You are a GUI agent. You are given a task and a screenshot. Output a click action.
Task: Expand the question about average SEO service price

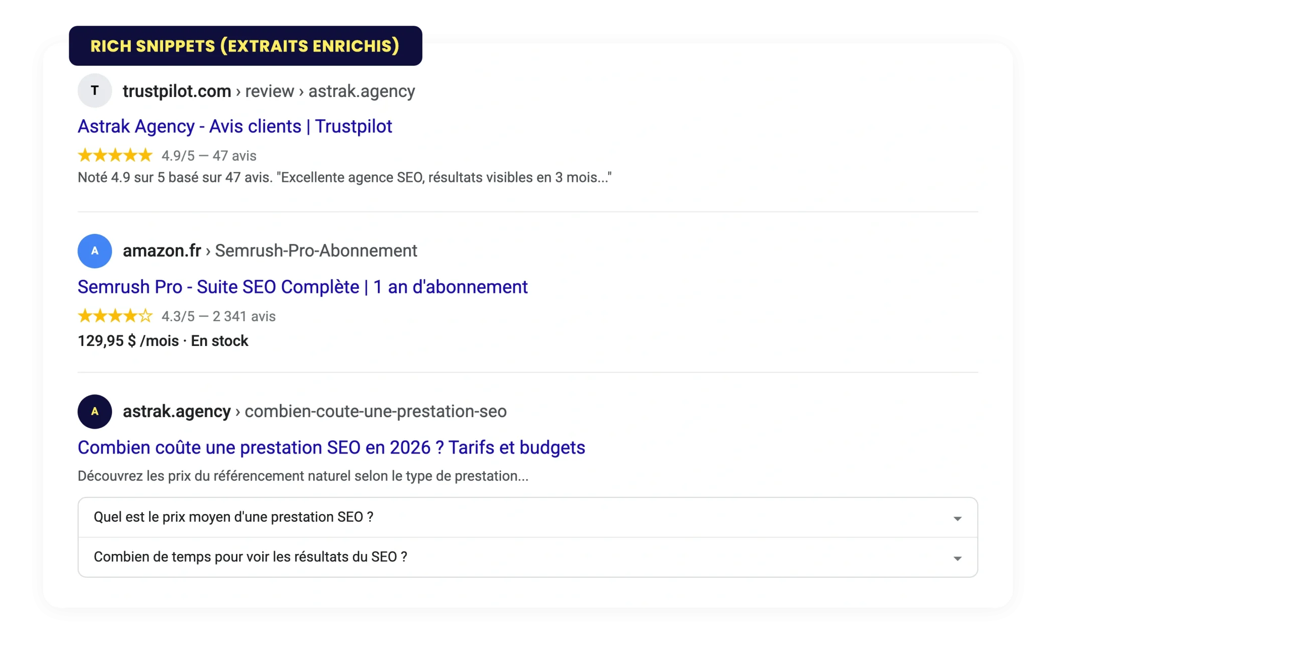pyautogui.click(x=233, y=517)
